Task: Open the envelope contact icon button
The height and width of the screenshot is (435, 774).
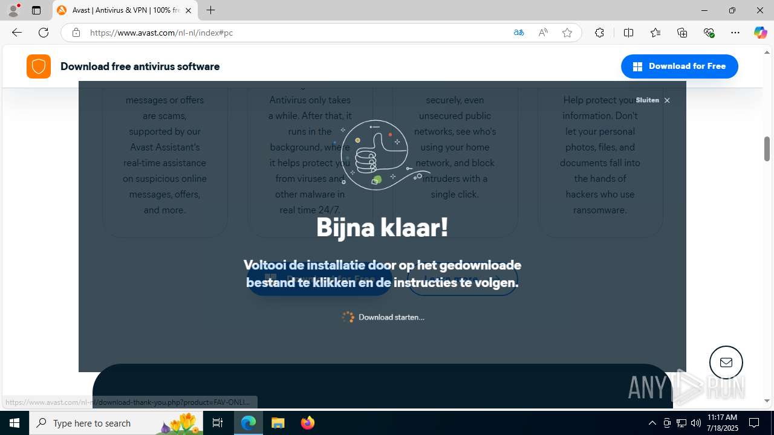Action: [x=726, y=362]
